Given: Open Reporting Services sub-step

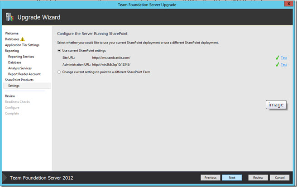Looking at the screenshot, I should [x=21, y=57].
